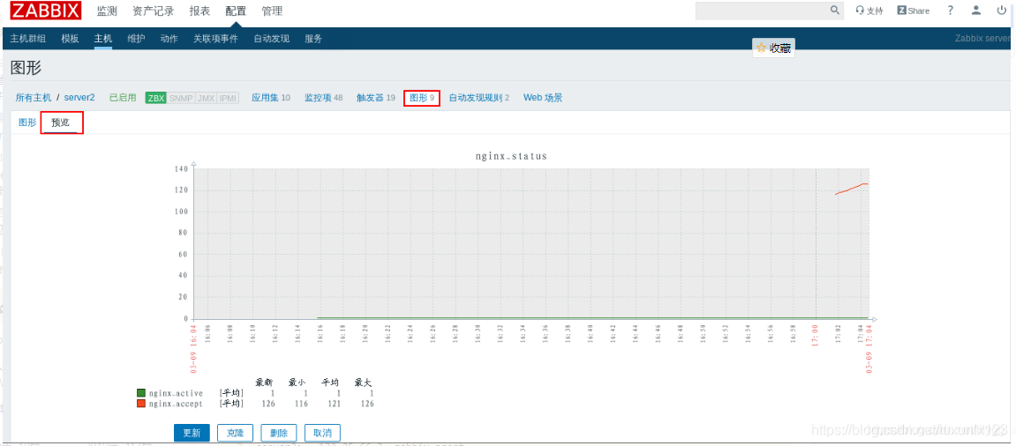
Task: Go to 自动发现 submenu
Action: pyautogui.click(x=272, y=39)
